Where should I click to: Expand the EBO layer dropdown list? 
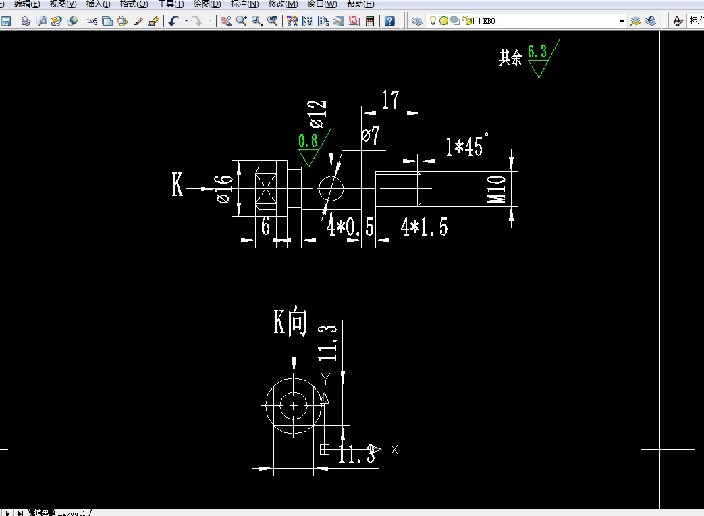point(622,21)
